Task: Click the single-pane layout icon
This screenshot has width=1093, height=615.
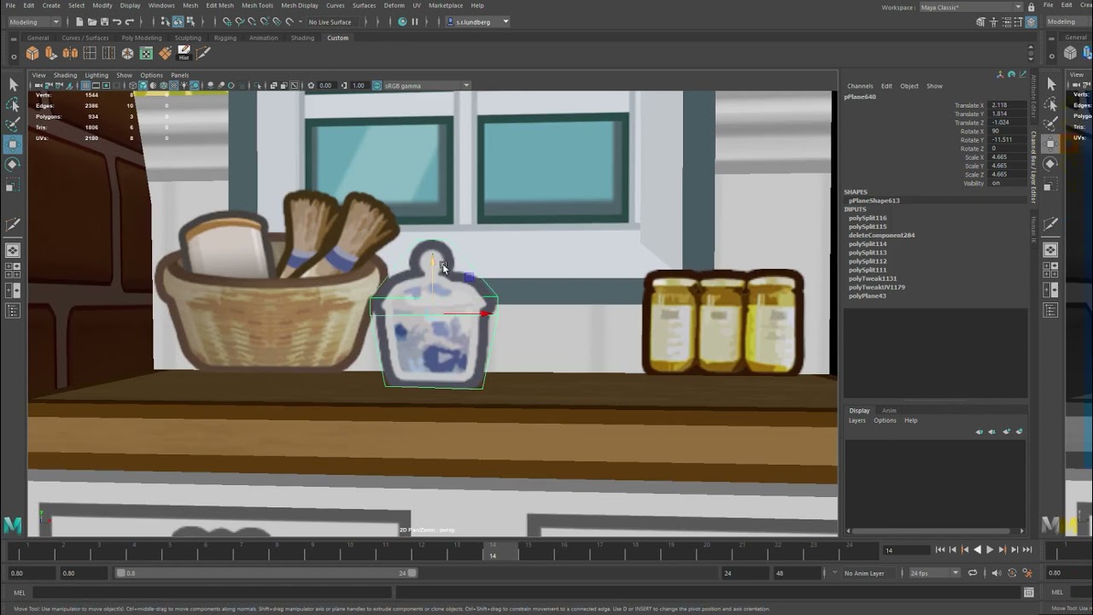Action: [13, 250]
